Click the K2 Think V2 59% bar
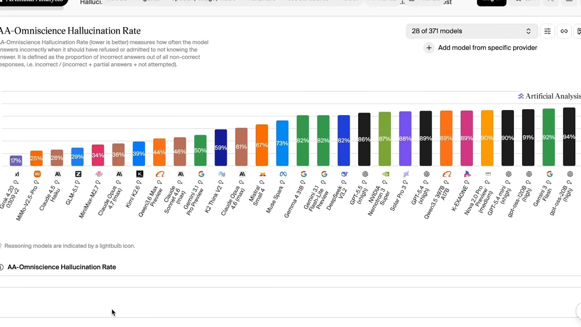The height and width of the screenshot is (327, 581). coord(221,148)
